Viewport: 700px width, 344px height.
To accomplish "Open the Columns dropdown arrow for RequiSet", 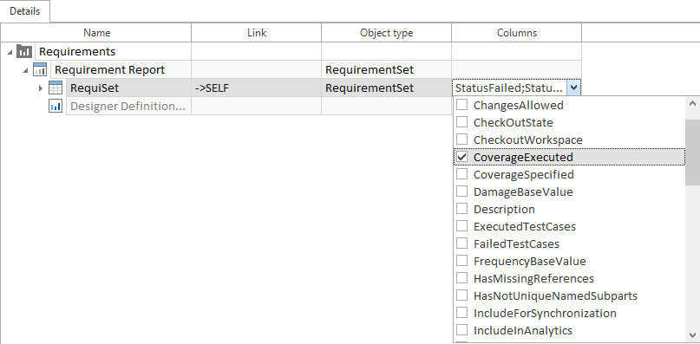I will [573, 88].
